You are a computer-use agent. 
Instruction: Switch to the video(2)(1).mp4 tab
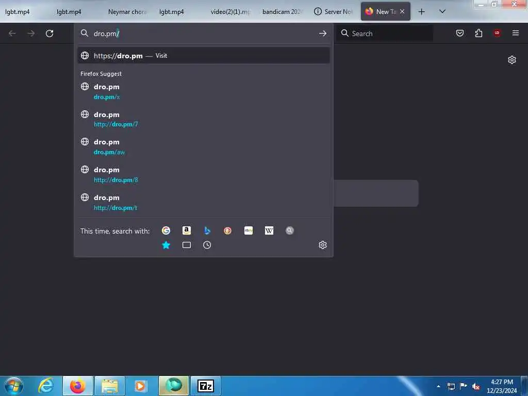tap(230, 12)
